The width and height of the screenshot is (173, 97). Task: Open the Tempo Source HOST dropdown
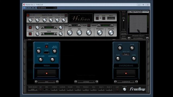(x=33, y=89)
